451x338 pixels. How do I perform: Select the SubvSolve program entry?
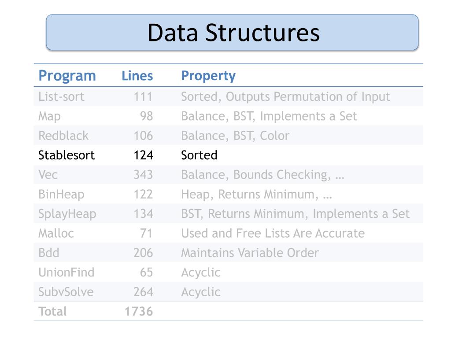tap(66, 292)
